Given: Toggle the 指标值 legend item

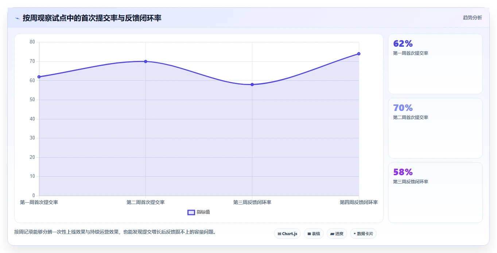Looking at the screenshot, I should 199,212.
